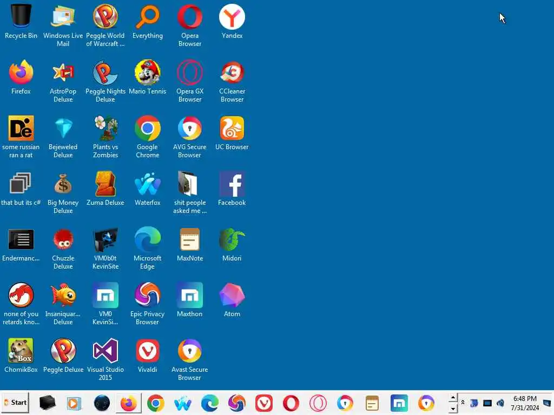Select the Firefox desktop shortcut
This screenshot has height=415, width=554.
tap(21, 77)
